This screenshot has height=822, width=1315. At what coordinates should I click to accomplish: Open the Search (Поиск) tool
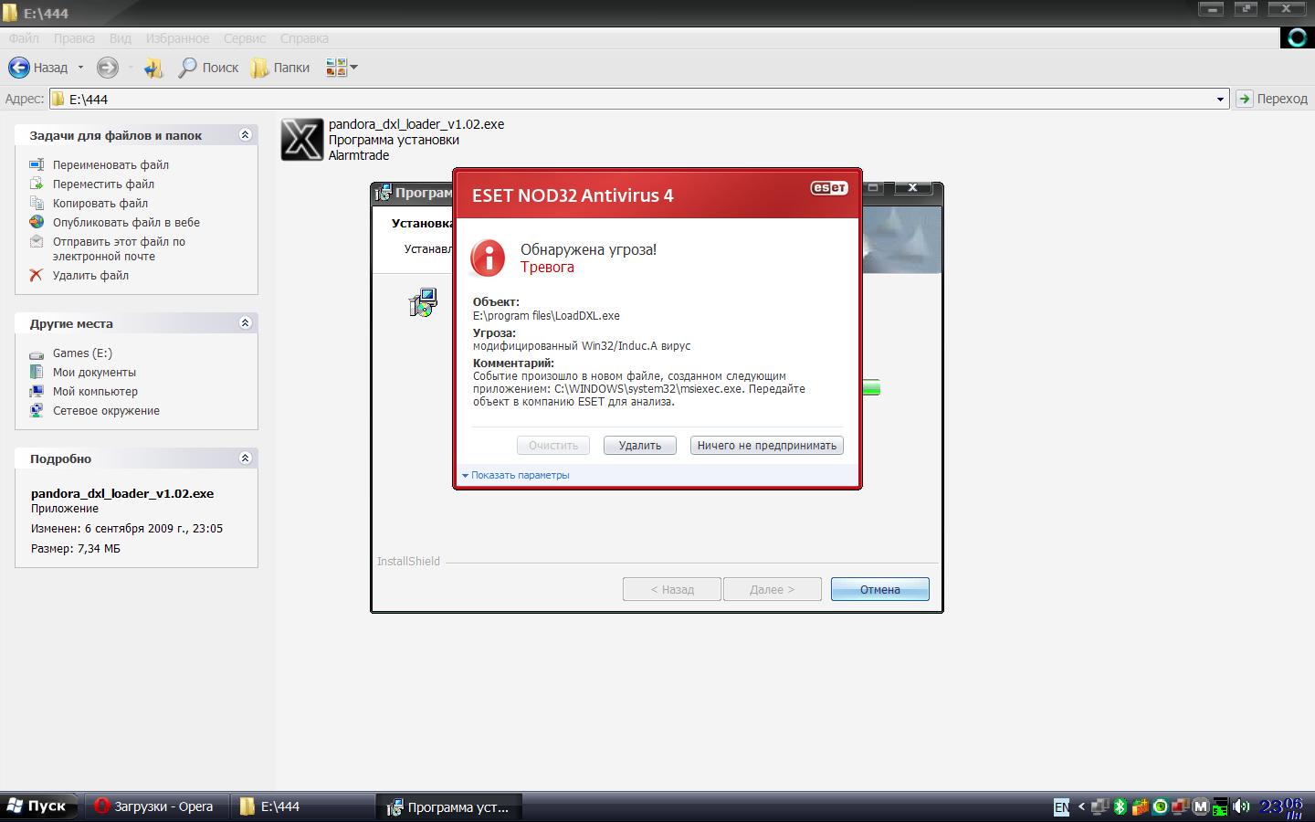pyautogui.click(x=208, y=68)
